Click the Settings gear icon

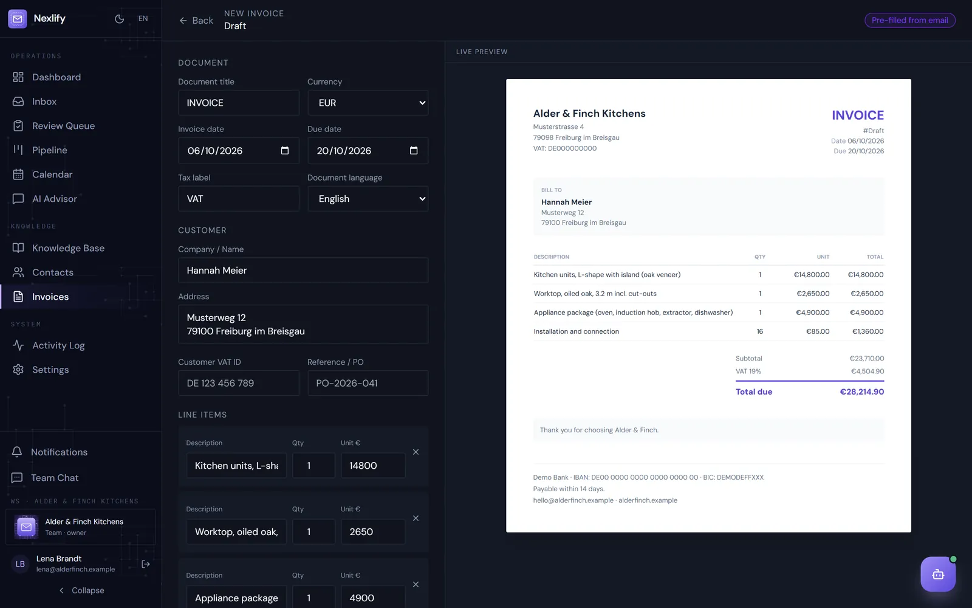tap(18, 370)
